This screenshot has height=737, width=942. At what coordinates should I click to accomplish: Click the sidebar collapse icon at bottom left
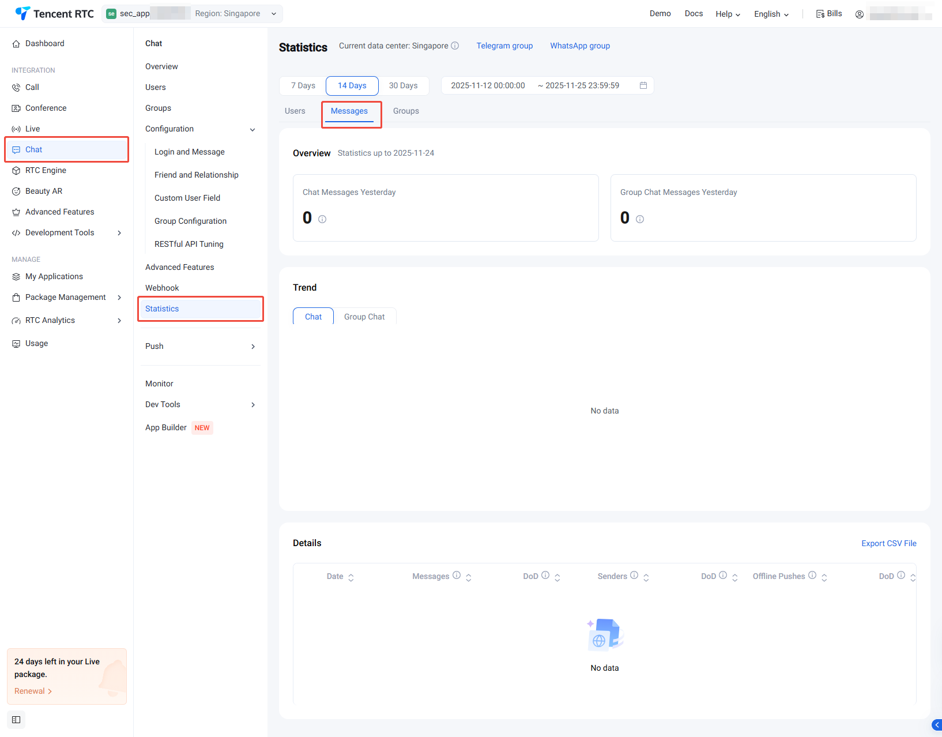point(16,720)
